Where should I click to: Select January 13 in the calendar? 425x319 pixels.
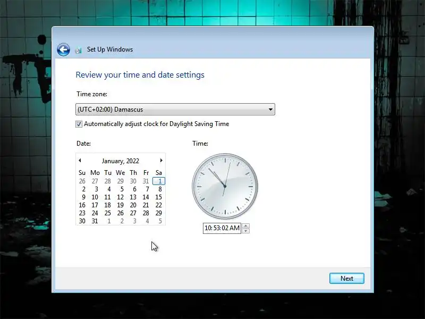coord(133,197)
